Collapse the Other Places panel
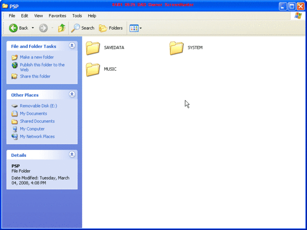 tap(72, 94)
